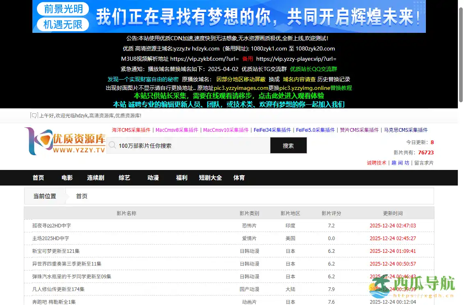Image resolution: width=464 pixels, height=305 pixels.
Task: Open the 电影 navigation section
Action: [67, 178]
